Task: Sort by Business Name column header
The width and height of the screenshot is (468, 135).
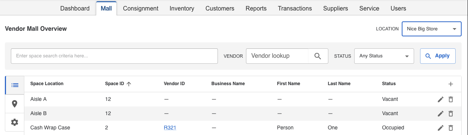Action: 228,84
